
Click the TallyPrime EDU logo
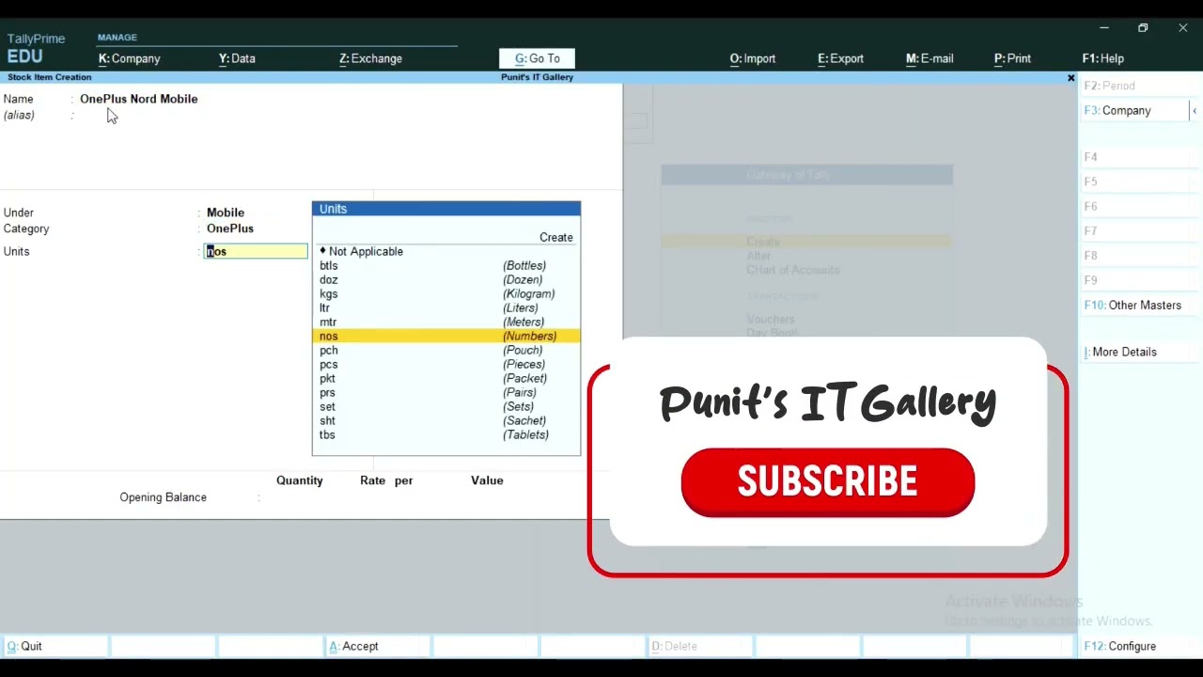click(x=36, y=48)
